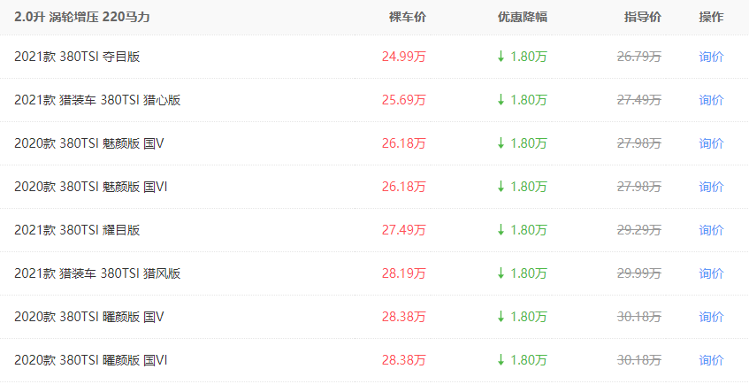
Task: Click the red 28.19万 bare car price
Action: 403,273
